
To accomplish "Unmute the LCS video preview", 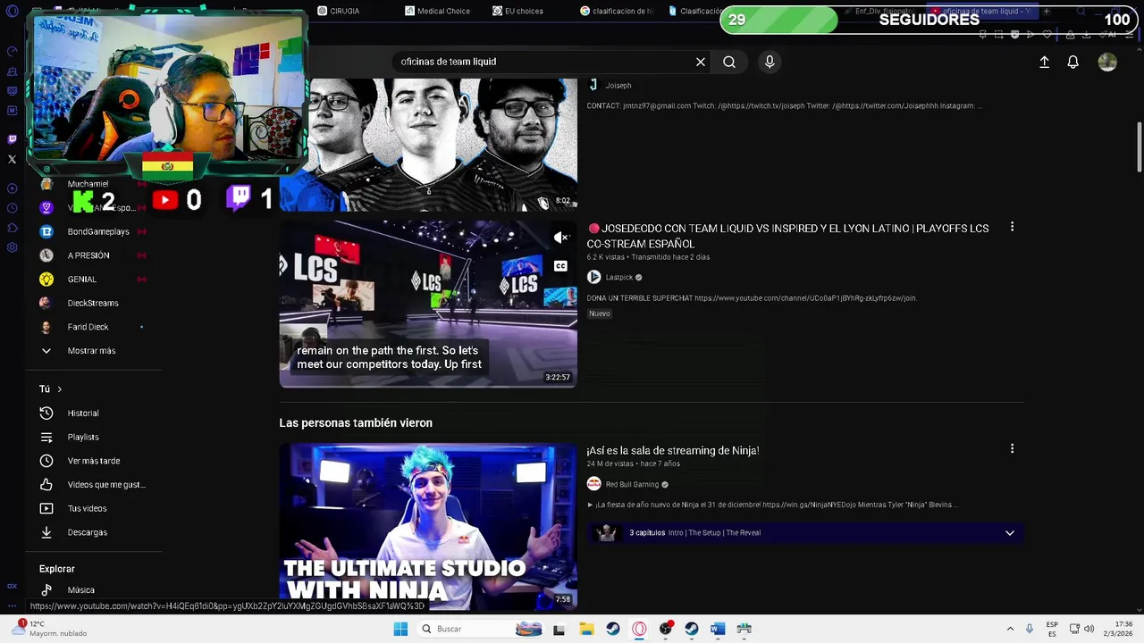I will [x=560, y=238].
